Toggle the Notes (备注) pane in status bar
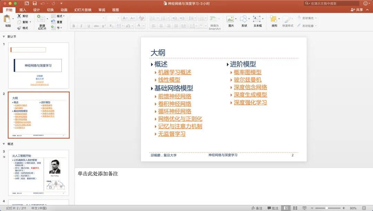Screen dimensions: 373x211 coord(257,208)
